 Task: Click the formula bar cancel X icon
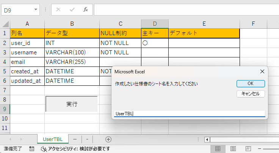pos(58,9)
